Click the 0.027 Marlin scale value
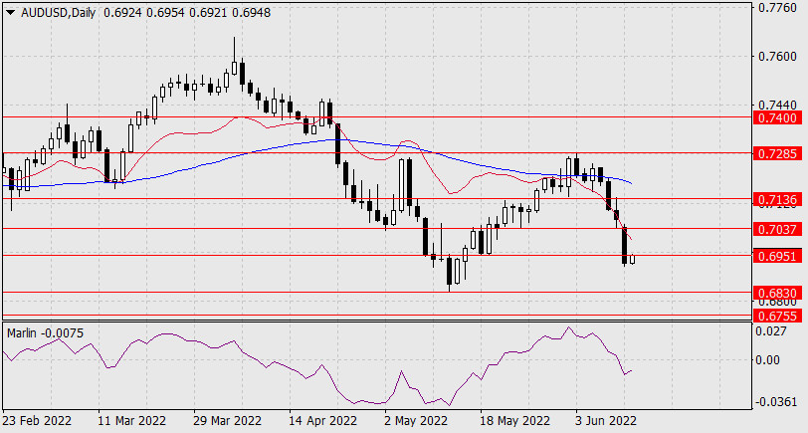Image resolution: width=808 pixels, height=433 pixels. (771, 330)
